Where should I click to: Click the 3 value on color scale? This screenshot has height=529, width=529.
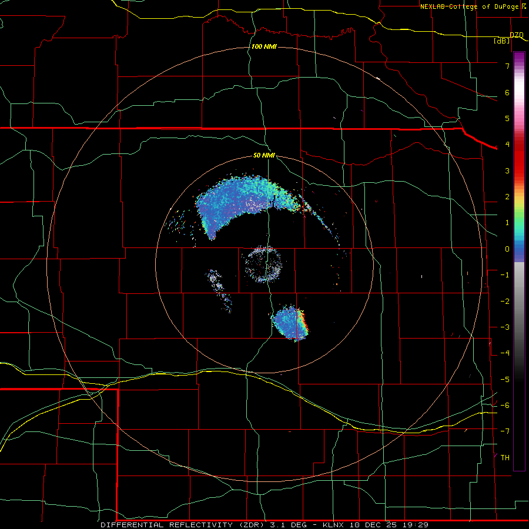507,170
